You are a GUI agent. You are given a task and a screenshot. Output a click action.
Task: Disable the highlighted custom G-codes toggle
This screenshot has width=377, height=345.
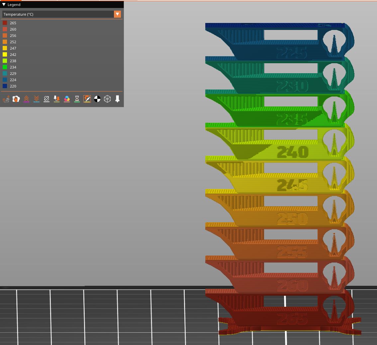coord(87,99)
